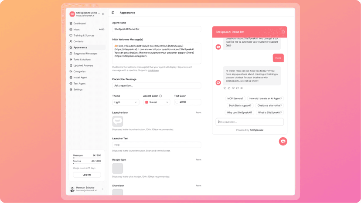Screen dimensions: 361x203
Task: Click the Launcher Icon preview image
Action: (117, 121)
